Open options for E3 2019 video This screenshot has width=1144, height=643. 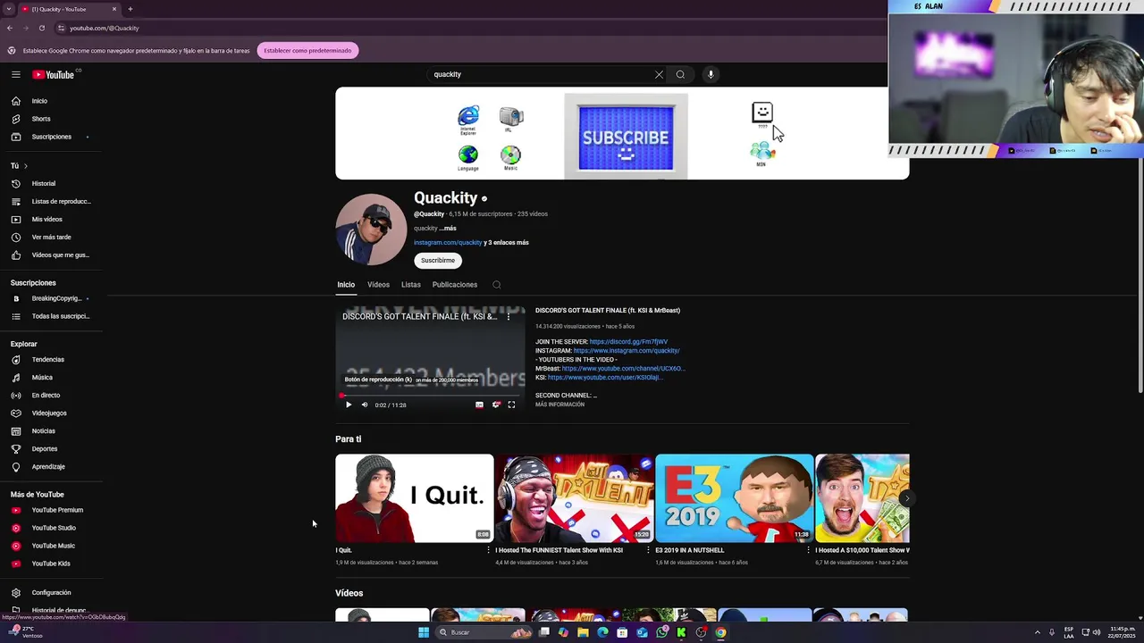click(808, 550)
